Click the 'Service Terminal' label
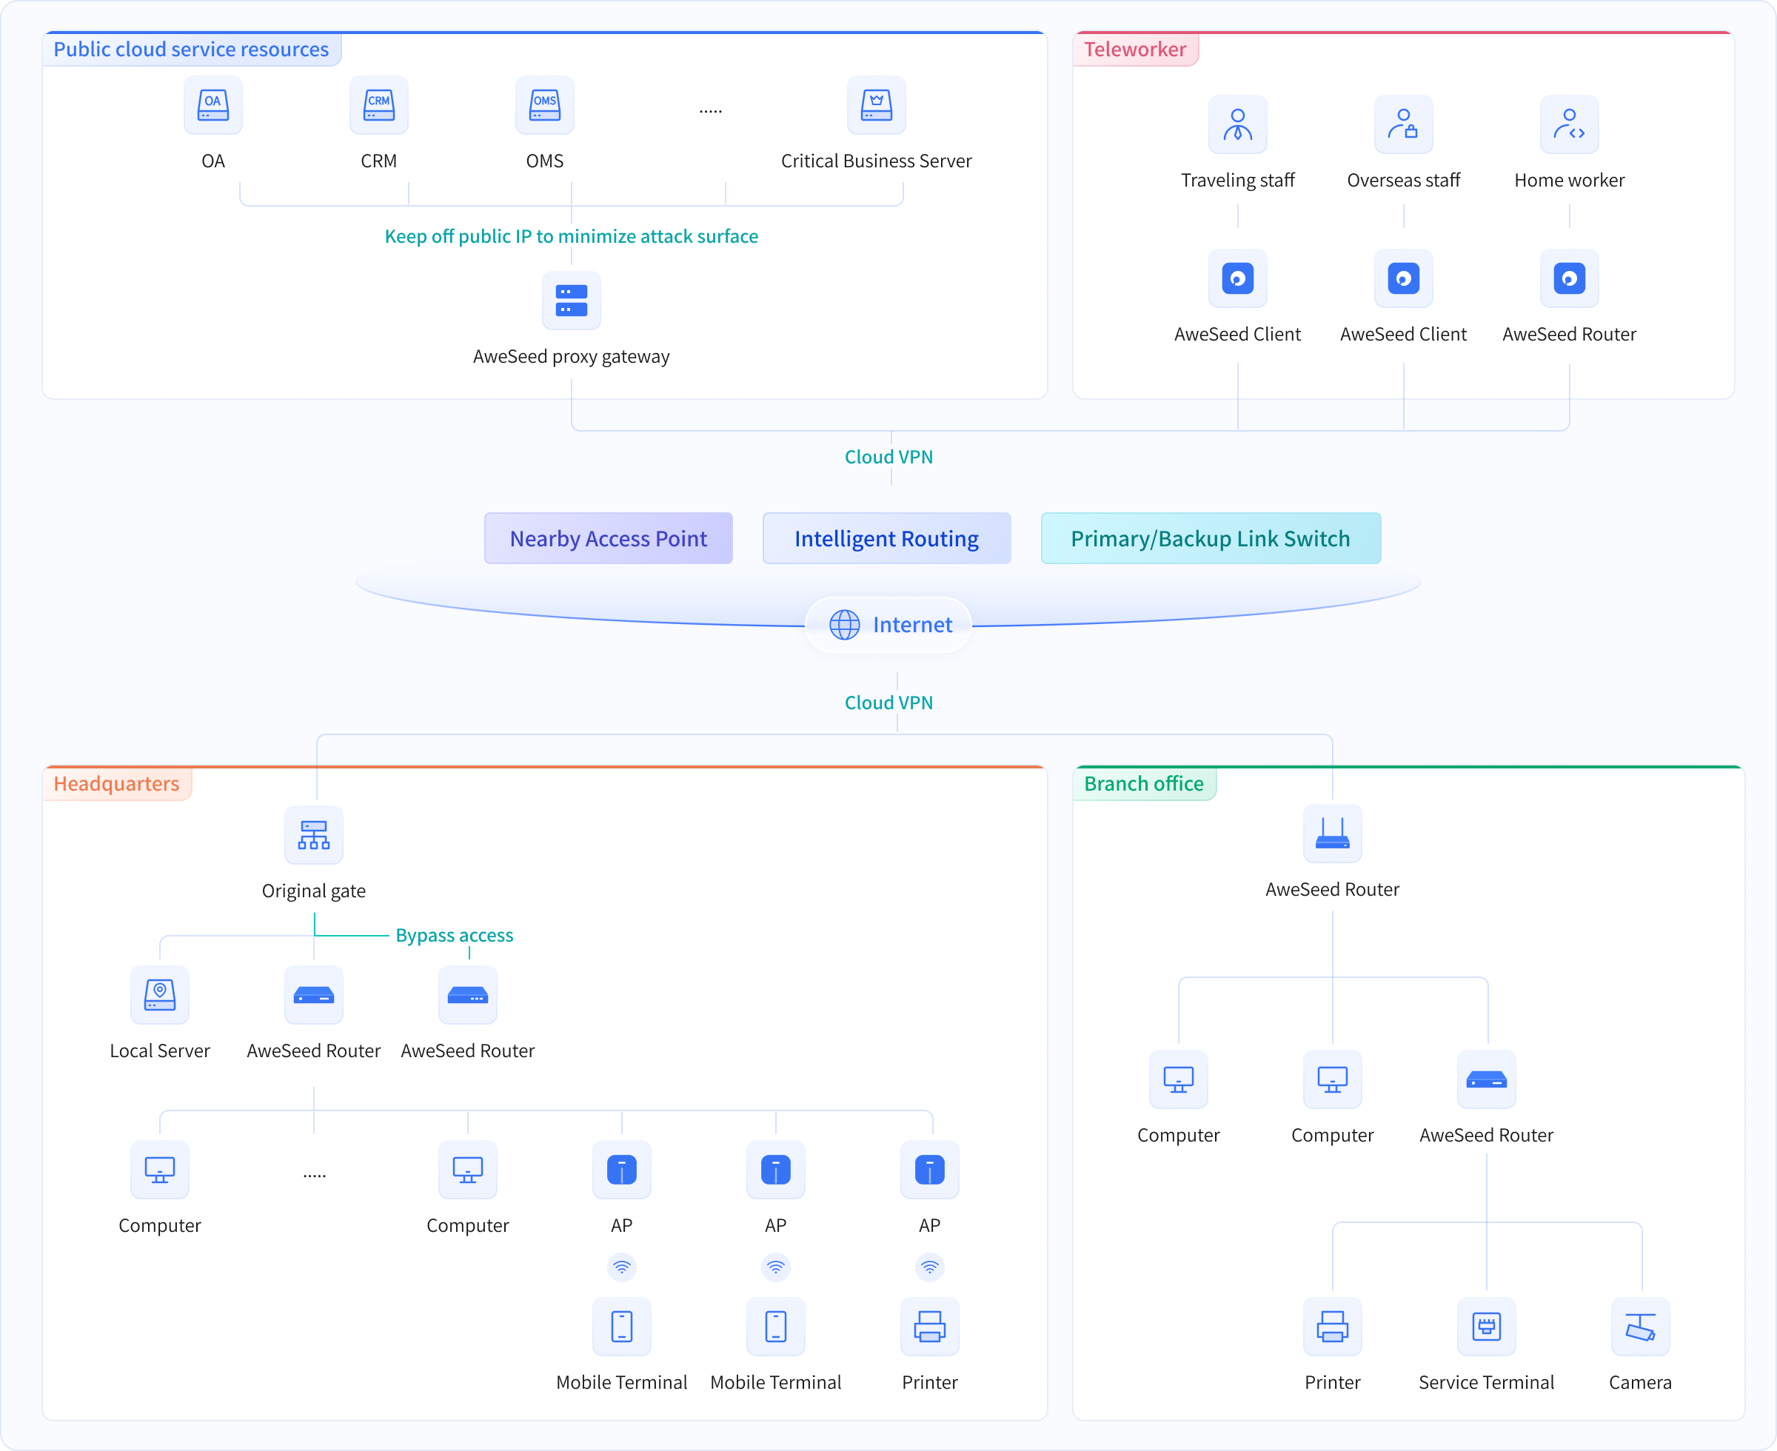The image size is (1777, 1451). pyautogui.click(x=1486, y=1382)
